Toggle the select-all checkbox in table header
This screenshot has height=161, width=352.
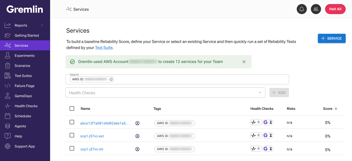coord(72,108)
